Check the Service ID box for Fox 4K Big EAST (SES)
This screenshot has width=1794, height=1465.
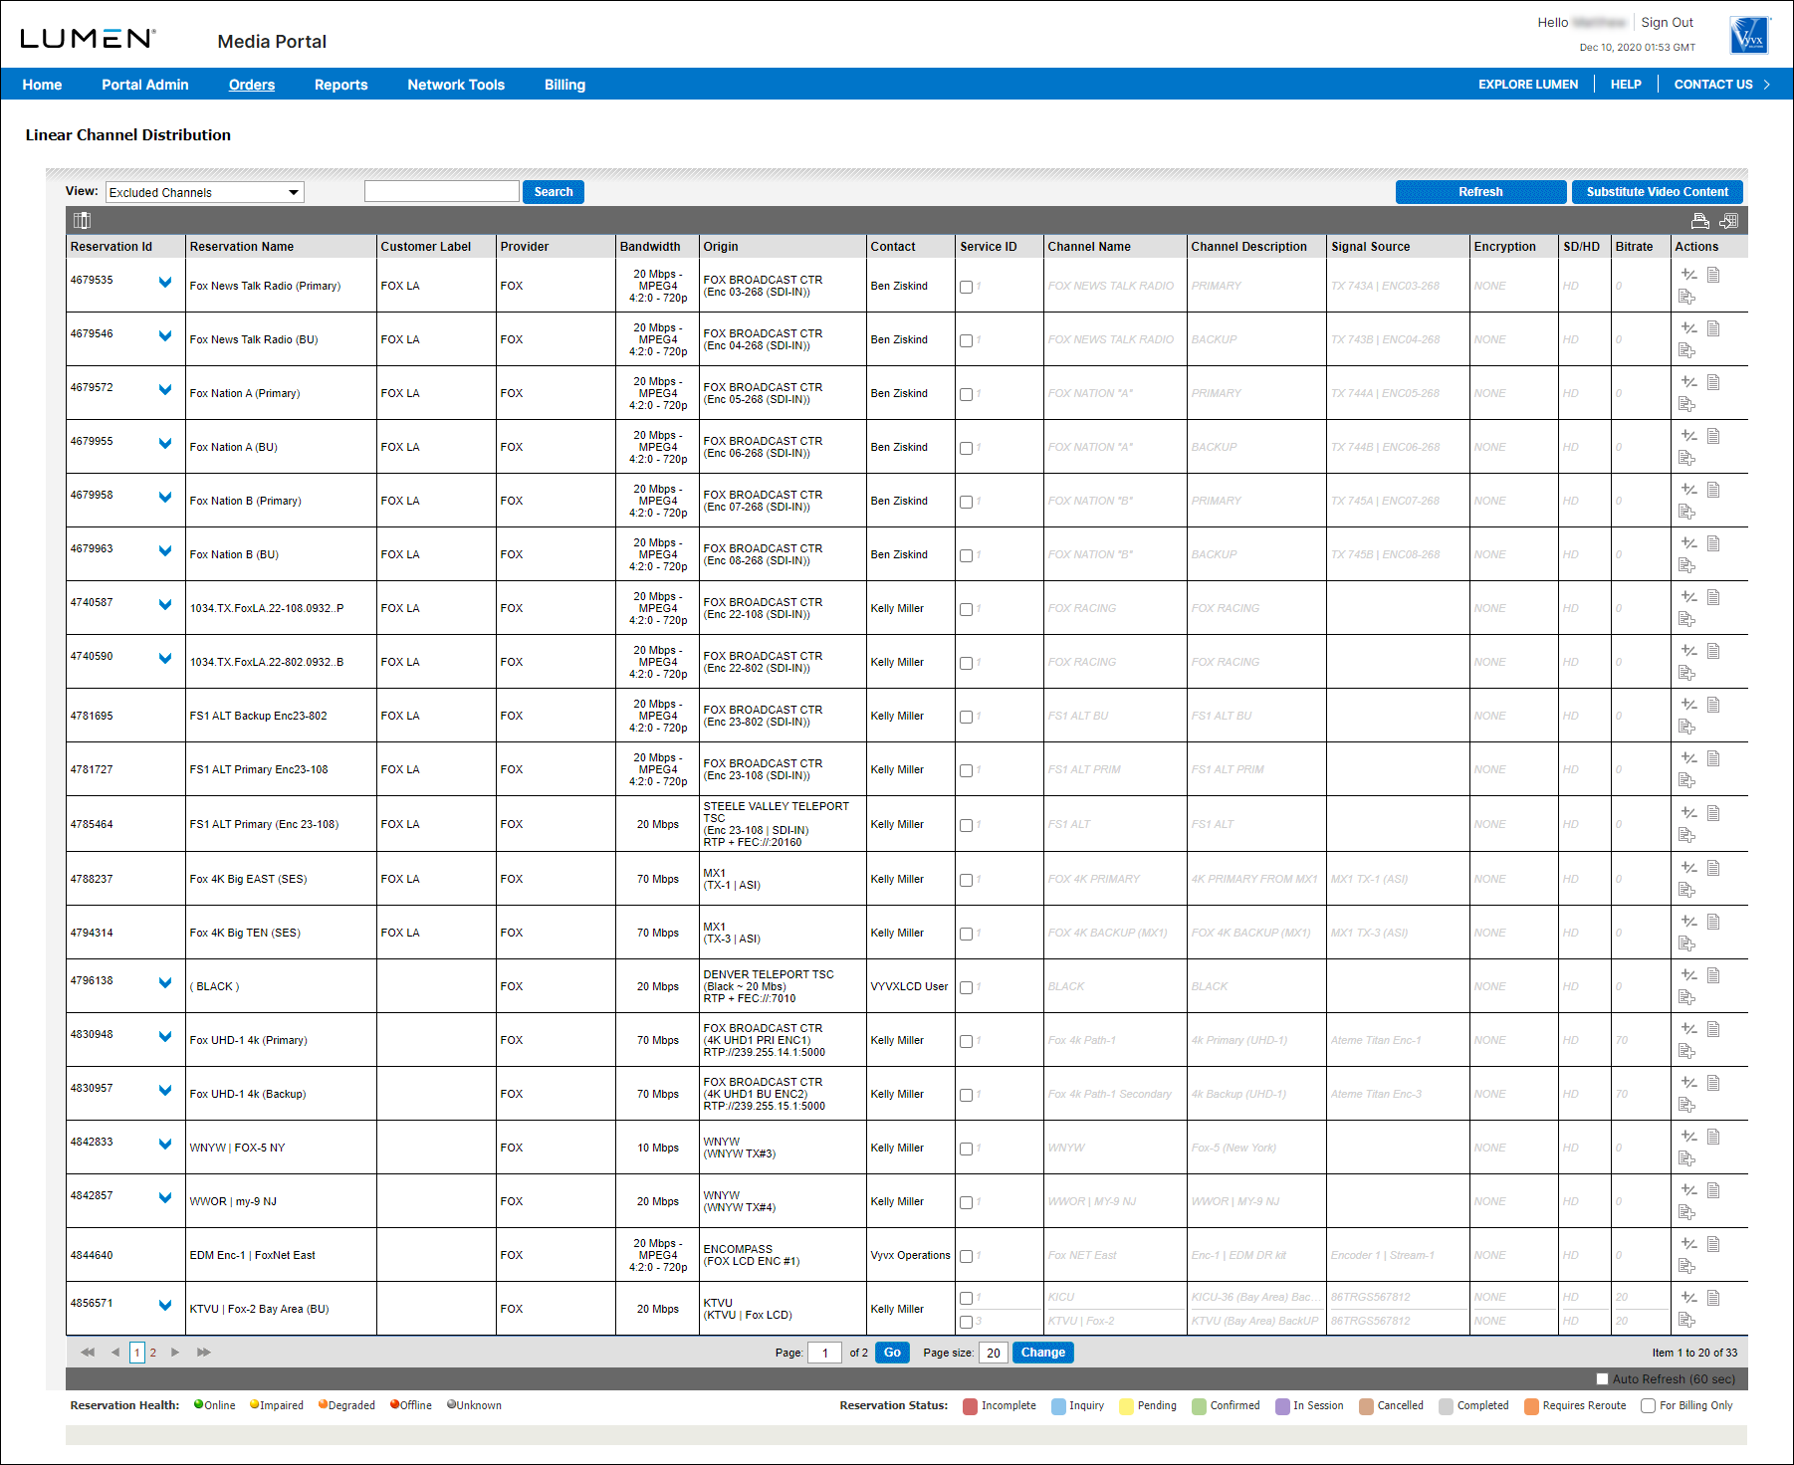pos(966,881)
